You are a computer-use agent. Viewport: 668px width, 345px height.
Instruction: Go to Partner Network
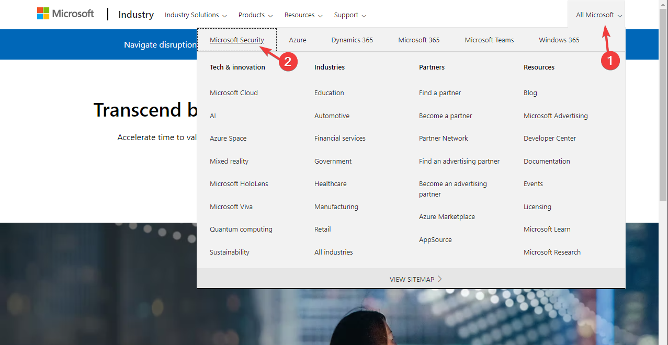pos(444,139)
